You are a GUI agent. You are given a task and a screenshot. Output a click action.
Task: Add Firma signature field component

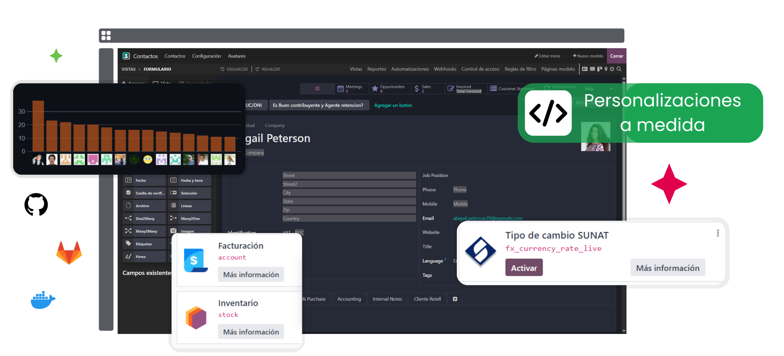[144, 257]
